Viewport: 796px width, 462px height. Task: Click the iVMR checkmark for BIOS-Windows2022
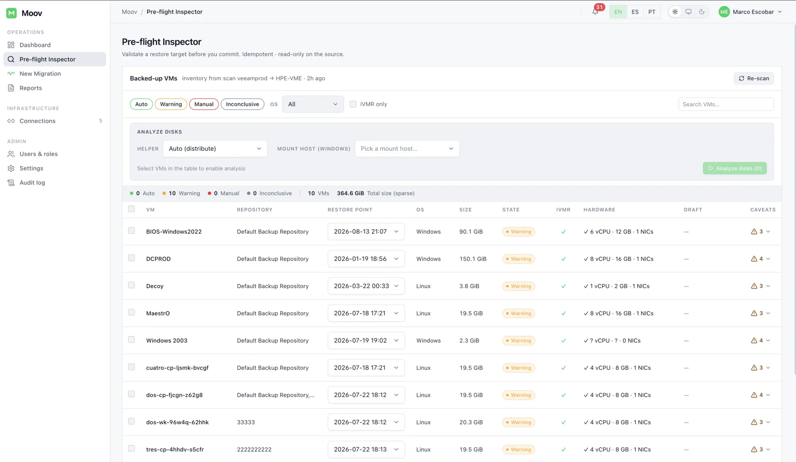[x=563, y=232]
